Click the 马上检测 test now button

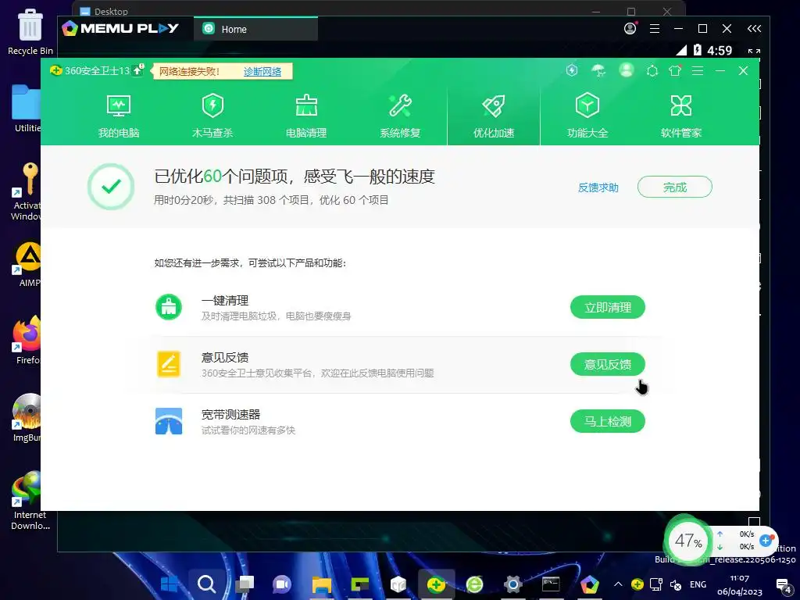pos(608,421)
